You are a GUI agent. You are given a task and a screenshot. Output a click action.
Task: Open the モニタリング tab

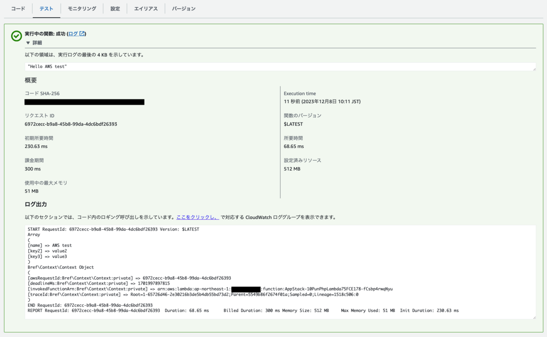pos(81,8)
